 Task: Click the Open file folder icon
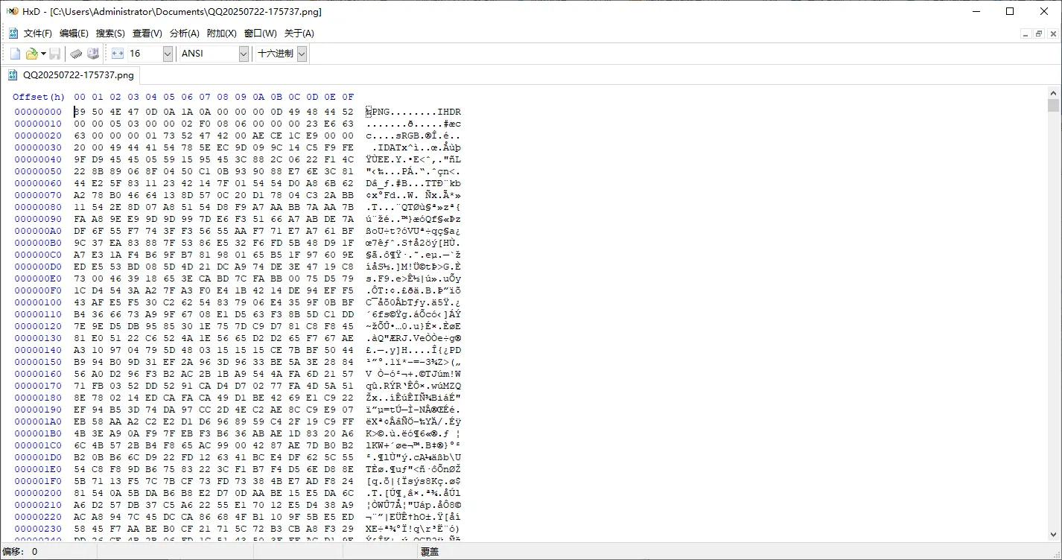pos(31,54)
